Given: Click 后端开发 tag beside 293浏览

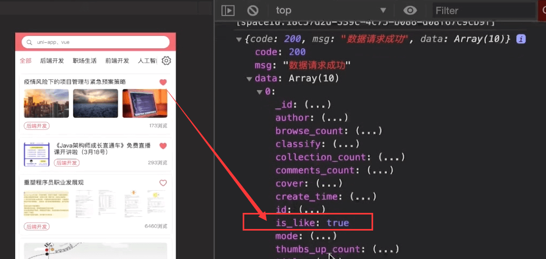Looking at the screenshot, I should pyautogui.click(x=67, y=162).
